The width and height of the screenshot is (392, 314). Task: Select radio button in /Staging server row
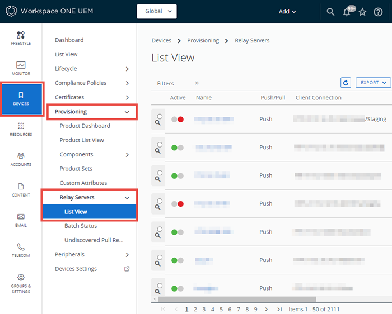(x=160, y=116)
